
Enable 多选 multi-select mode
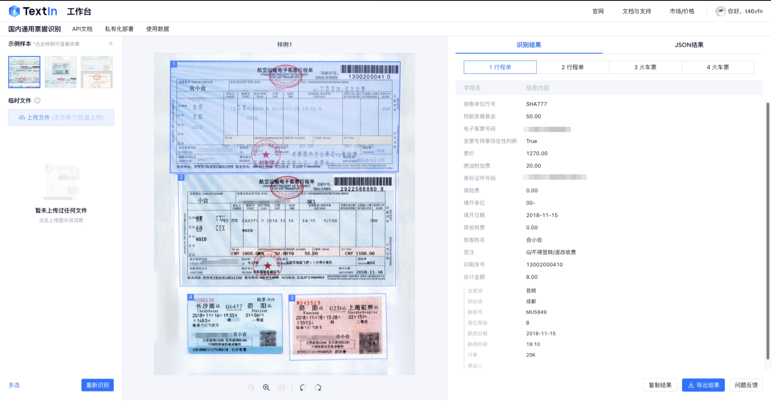(14, 385)
